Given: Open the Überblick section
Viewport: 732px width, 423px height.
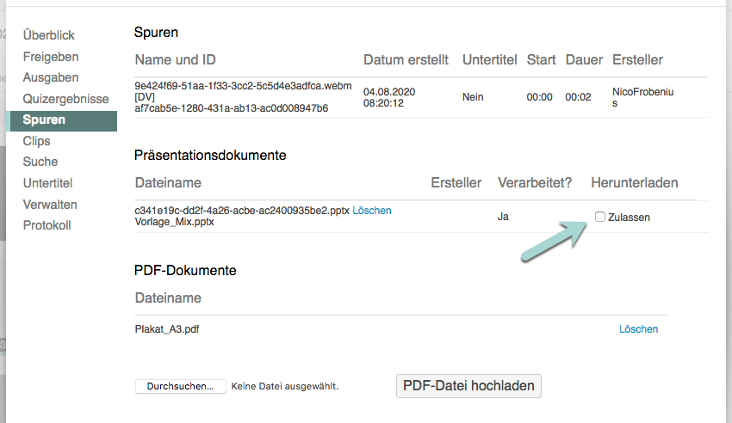Looking at the screenshot, I should point(49,35).
